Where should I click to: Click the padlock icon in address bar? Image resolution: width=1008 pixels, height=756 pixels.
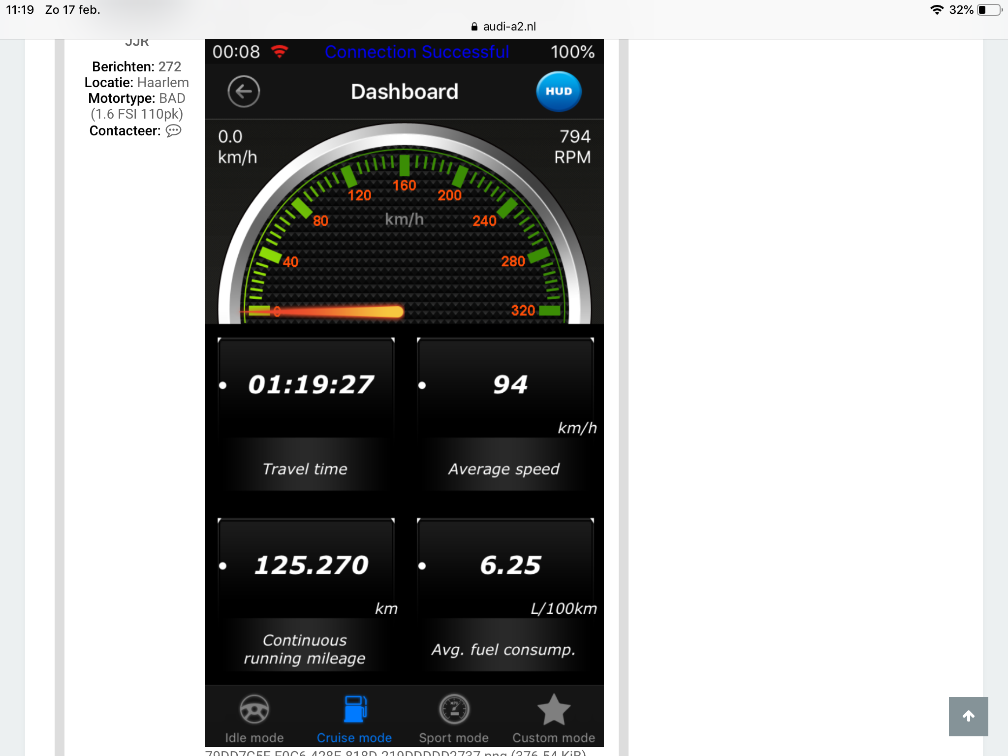(x=474, y=27)
